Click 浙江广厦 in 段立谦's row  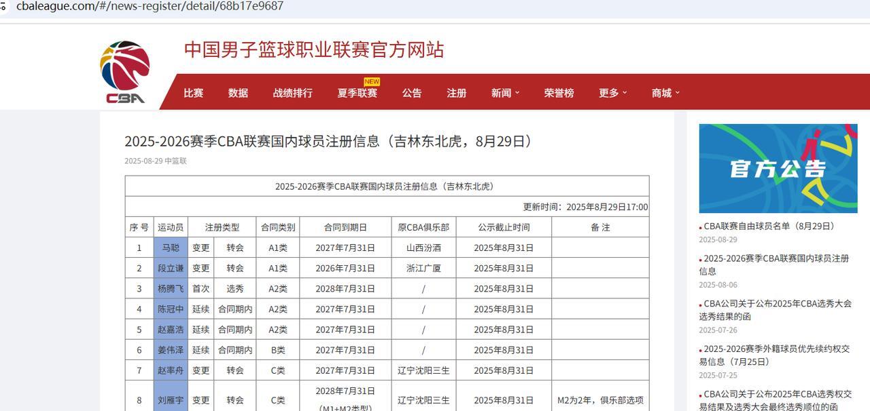[x=423, y=269]
